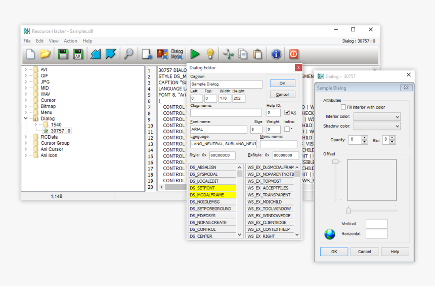Toggle the DS_ABSALIGN style flag
The width and height of the screenshot is (435, 286).
[212, 168]
